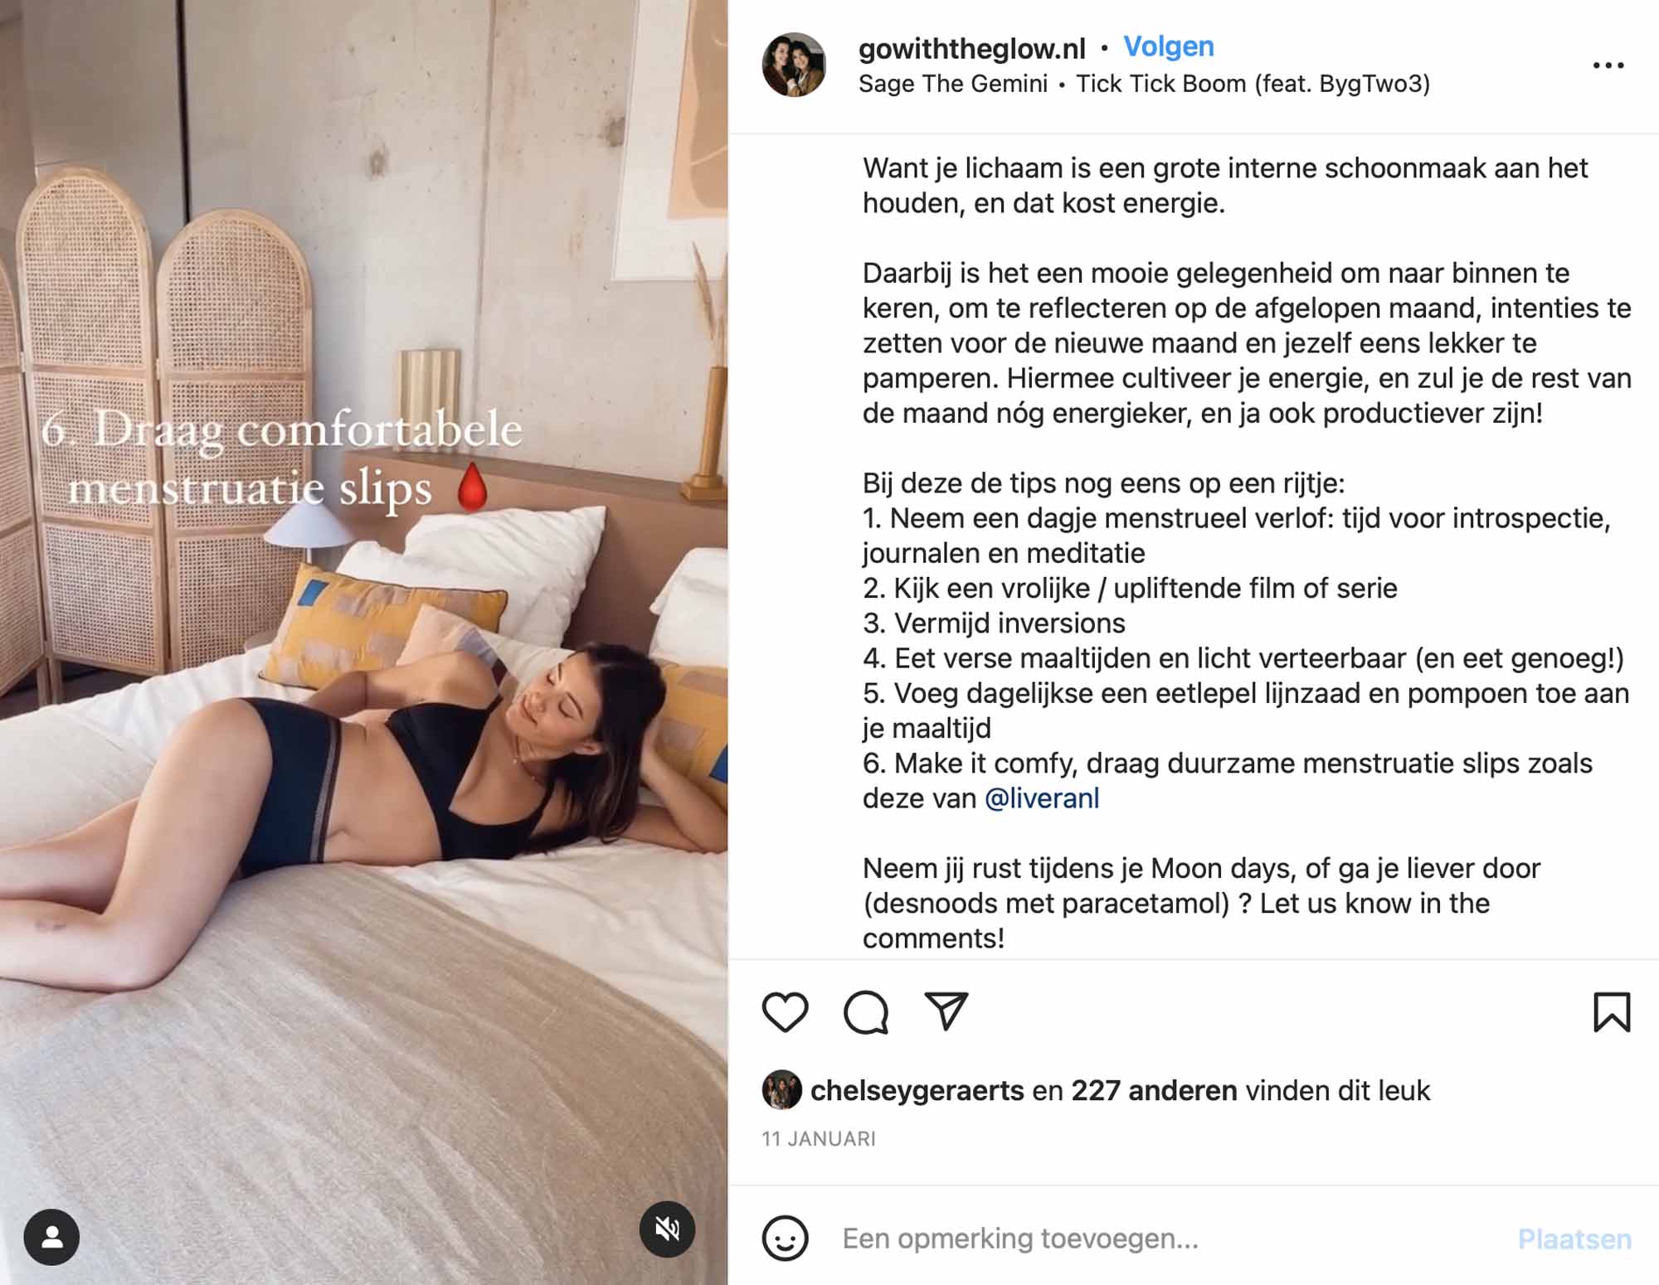Like the post with the heart icon
1659x1285 pixels.
click(785, 1011)
